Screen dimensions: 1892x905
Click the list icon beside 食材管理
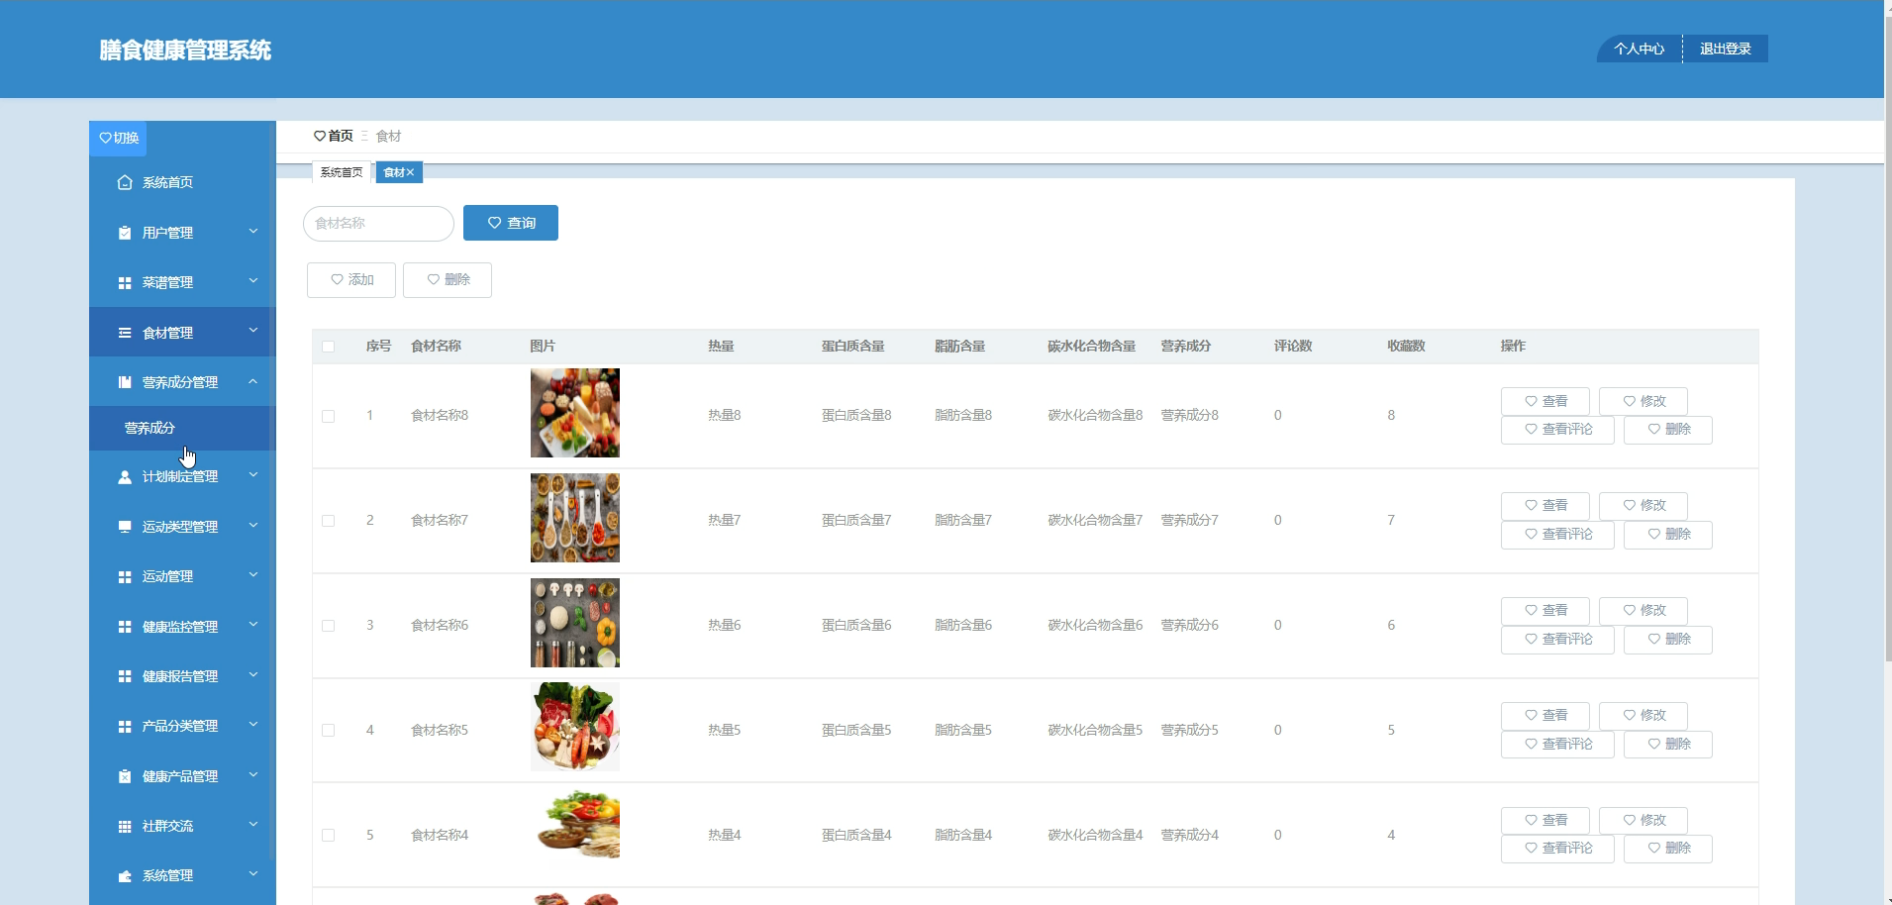125,333
